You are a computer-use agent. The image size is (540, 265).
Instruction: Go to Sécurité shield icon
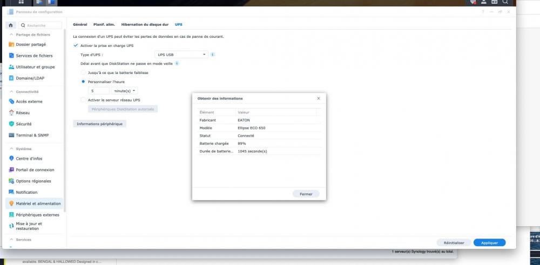(11, 124)
